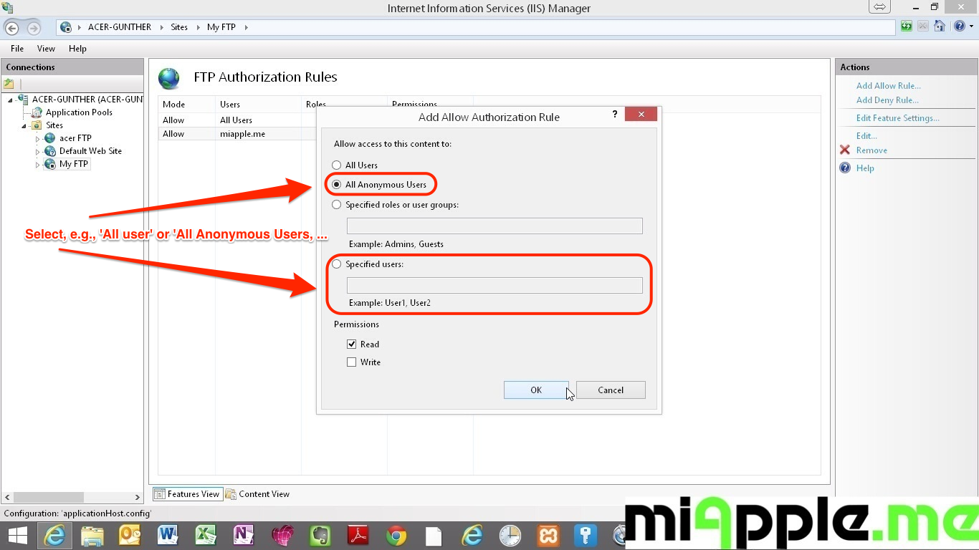
Task: Enable the Write permission checkbox
Action: [351, 362]
